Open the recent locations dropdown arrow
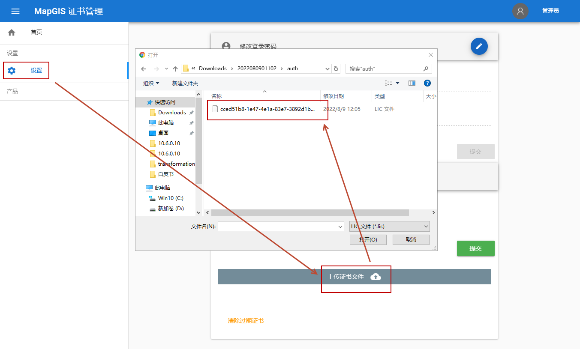This screenshot has width=580, height=349. [166, 69]
